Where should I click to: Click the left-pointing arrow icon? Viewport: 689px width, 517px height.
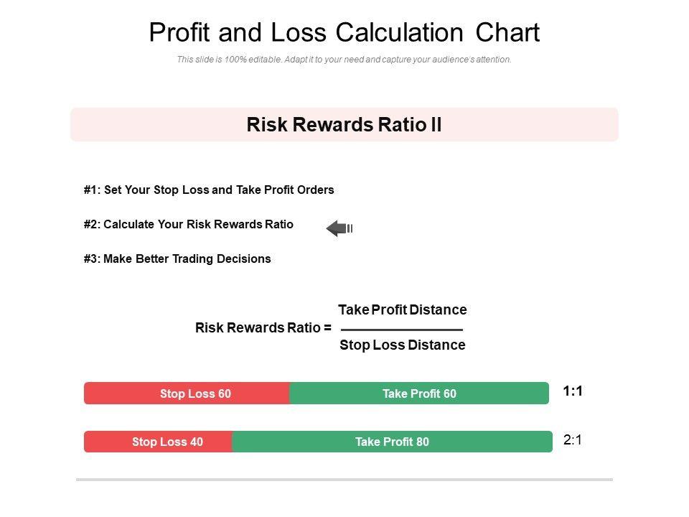point(338,228)
